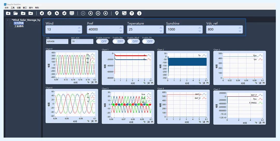Viewport: 280px width, 141px height.
Task: Click the waveform monitor toolbar icon
Action: 124,13
